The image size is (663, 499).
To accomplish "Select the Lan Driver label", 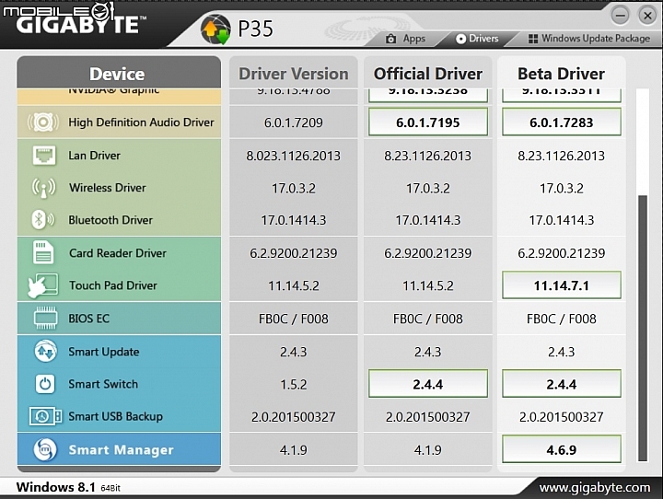I will click(94, 156).
